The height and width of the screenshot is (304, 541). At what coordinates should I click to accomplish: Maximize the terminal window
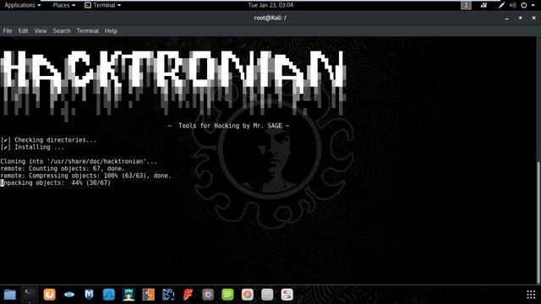(521, 18)
